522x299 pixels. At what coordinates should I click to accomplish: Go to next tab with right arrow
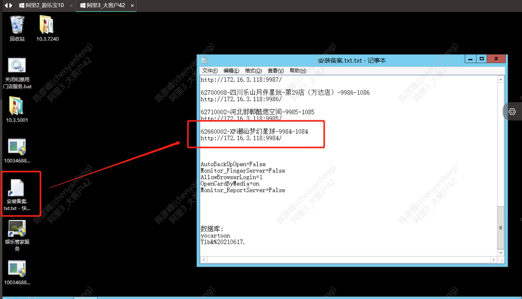point(11,5)
